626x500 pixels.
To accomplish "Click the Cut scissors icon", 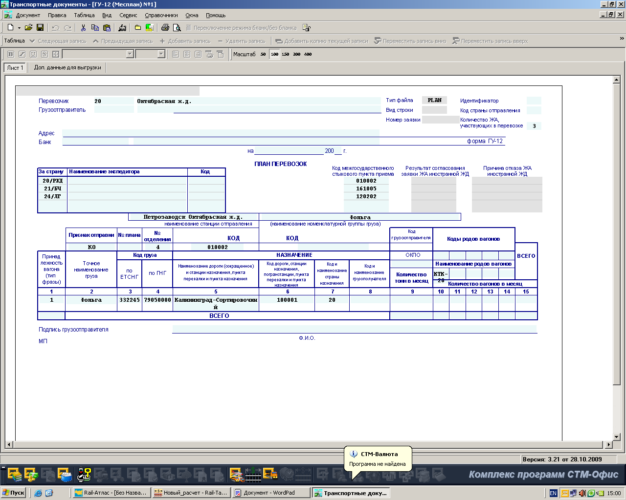I will [x=83, y=28].
